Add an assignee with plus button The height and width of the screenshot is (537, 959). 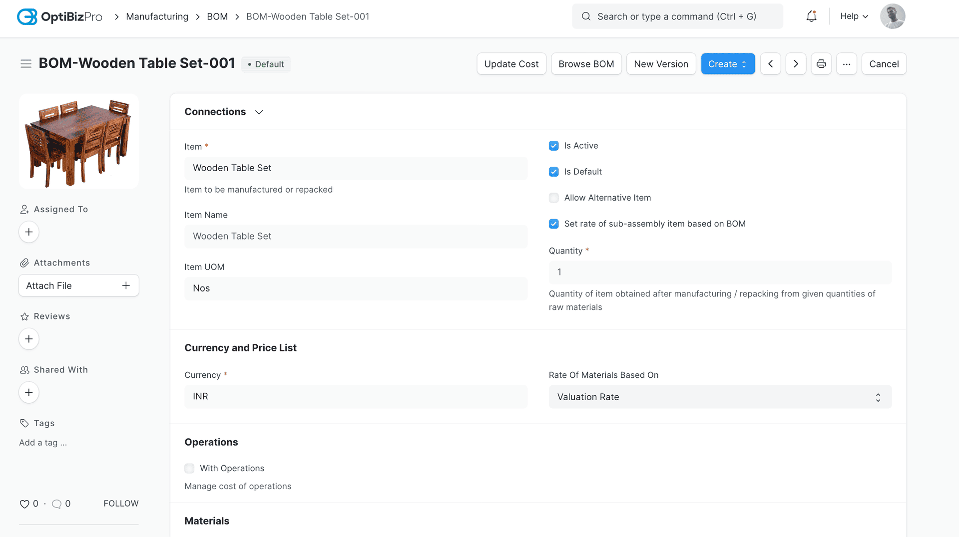(29, 232)
